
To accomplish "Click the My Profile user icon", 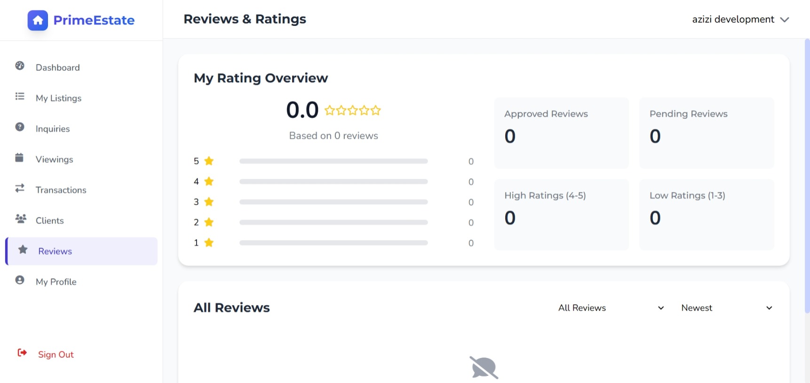I will tap(20, 280).
